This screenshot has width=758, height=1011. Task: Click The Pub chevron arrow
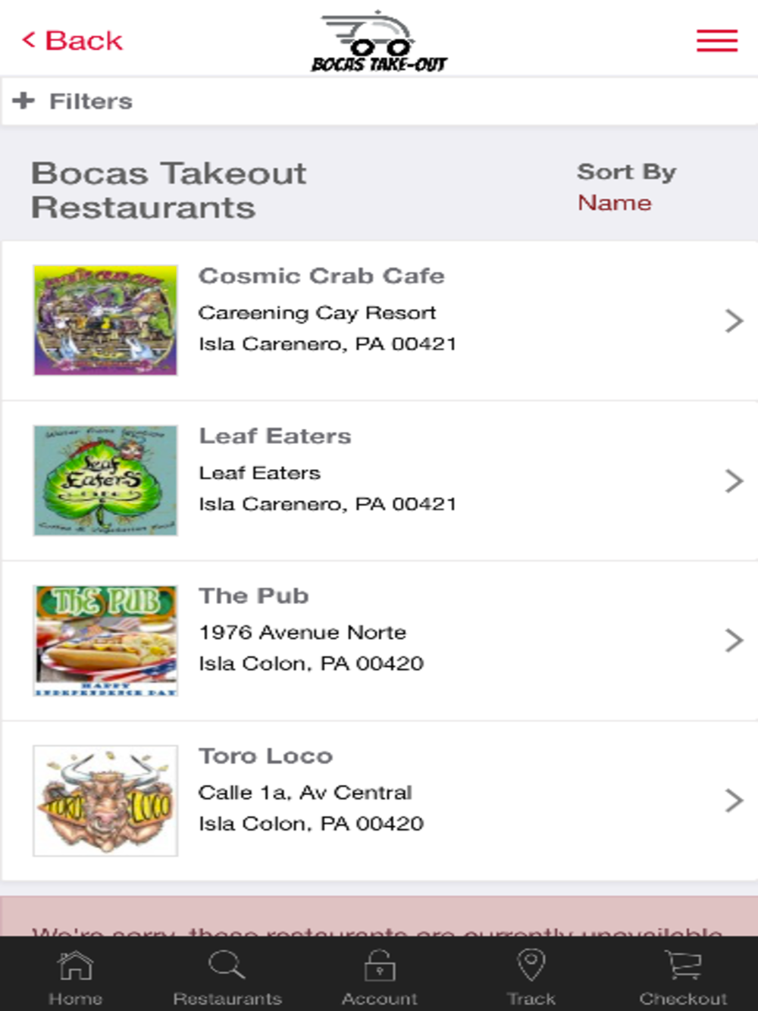733,640
